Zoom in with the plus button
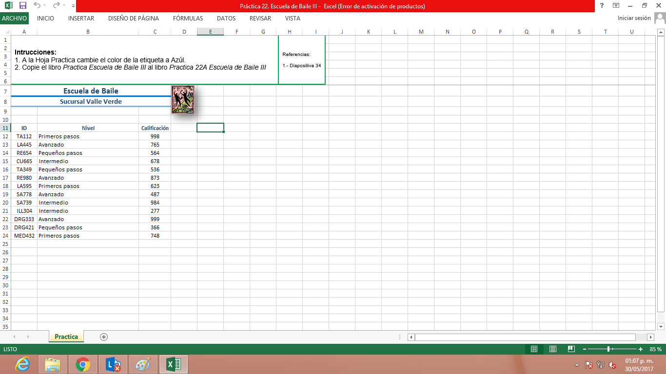 [x=641, y=349]
